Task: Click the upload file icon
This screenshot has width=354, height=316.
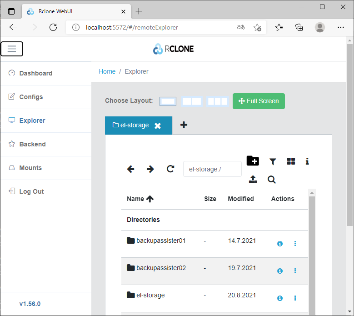Action: point(253,180)
